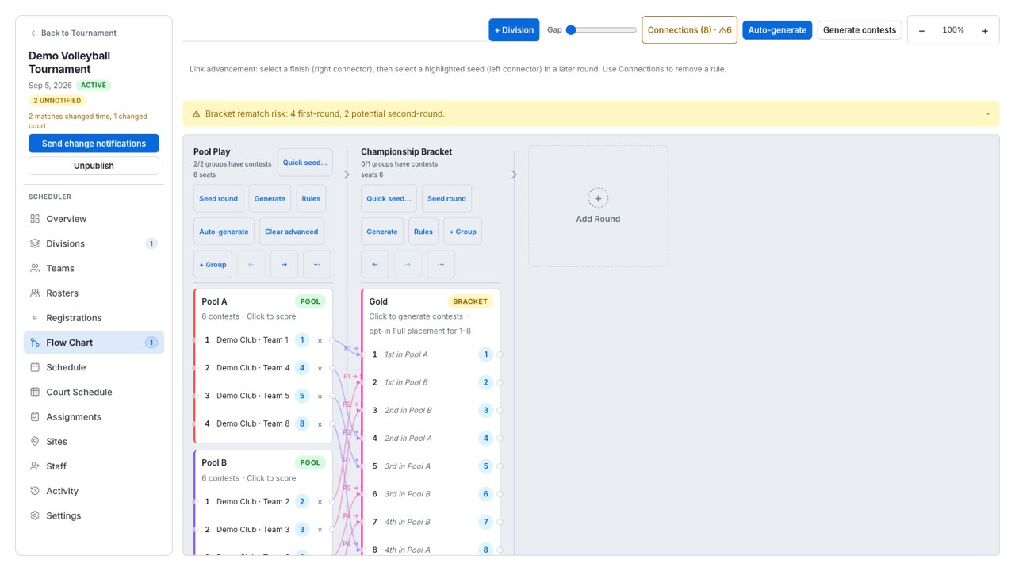Viewport: 1015px width, 571px height.
Task: Click seed badge 2 for 1st in Pool B
Action: pyautogui.click(x=486, y=382)
